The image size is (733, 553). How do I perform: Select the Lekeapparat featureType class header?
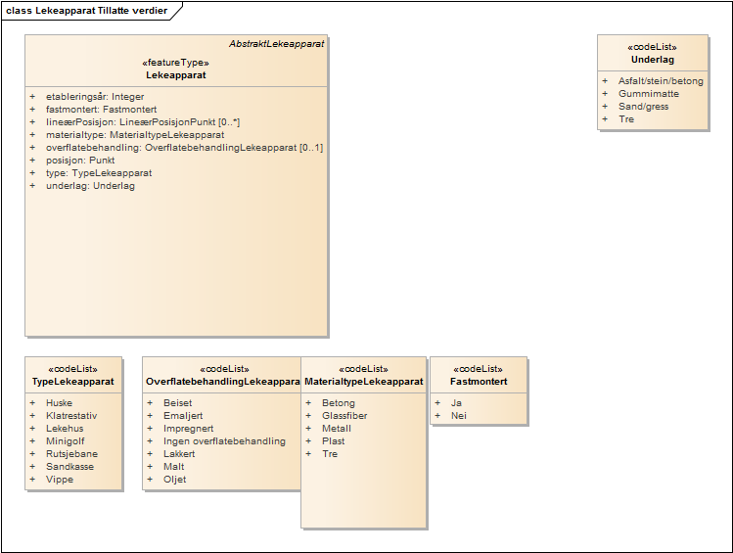tap(176, 74)
